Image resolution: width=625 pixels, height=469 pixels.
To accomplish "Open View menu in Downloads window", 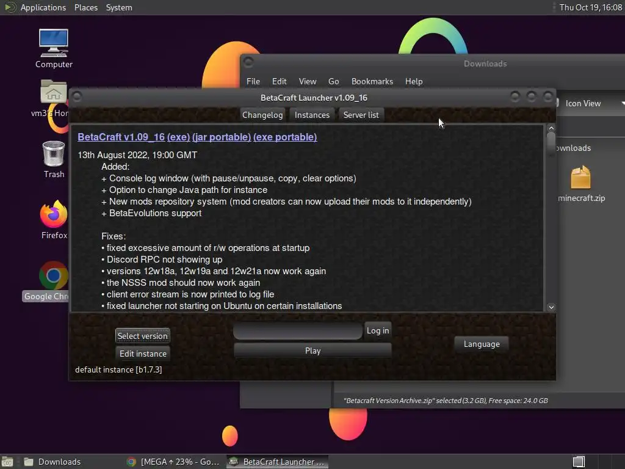I will point(308,81).
